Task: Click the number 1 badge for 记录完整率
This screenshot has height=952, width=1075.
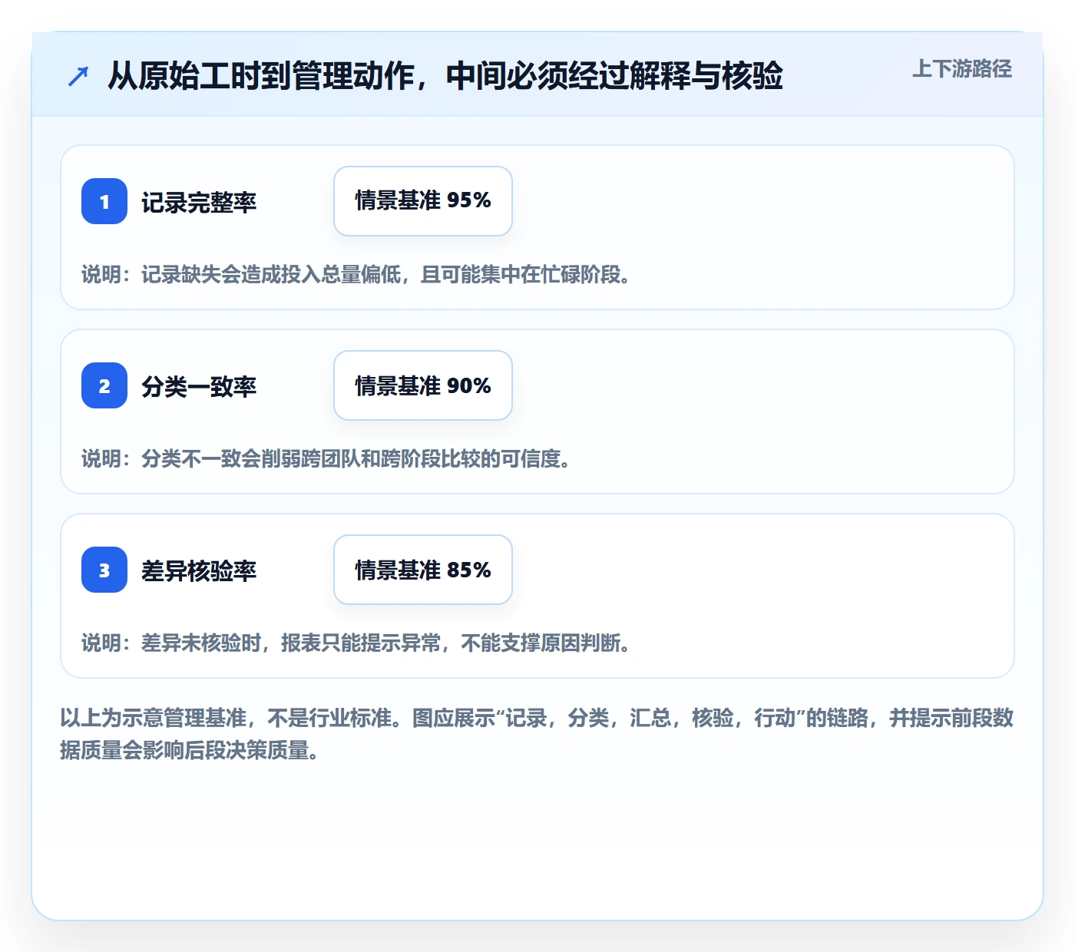Action: point(104,201)
